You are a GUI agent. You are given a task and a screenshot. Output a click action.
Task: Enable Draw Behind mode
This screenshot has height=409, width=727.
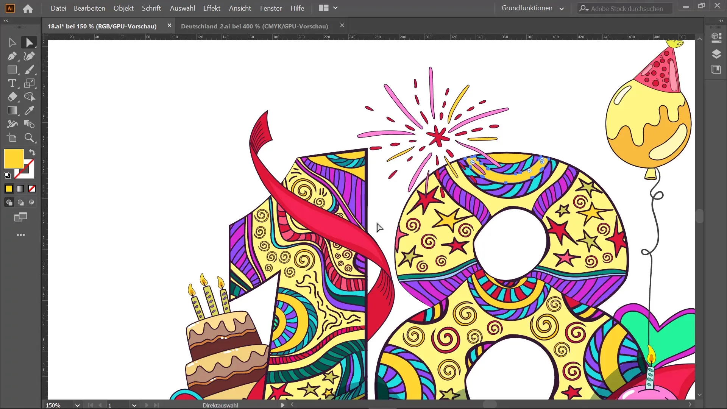(x=20, y=203)
